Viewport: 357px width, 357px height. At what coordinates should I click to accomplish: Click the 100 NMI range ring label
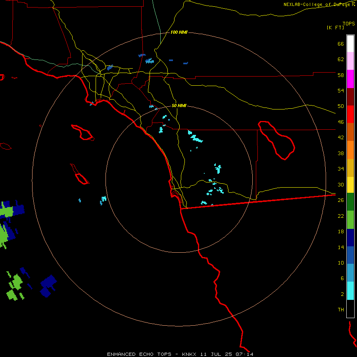pyautogui.click(x=179, y=33)
